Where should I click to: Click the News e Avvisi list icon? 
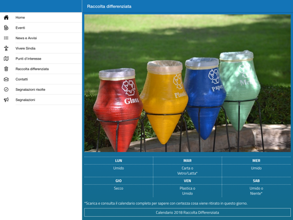[x=6, y=38]
